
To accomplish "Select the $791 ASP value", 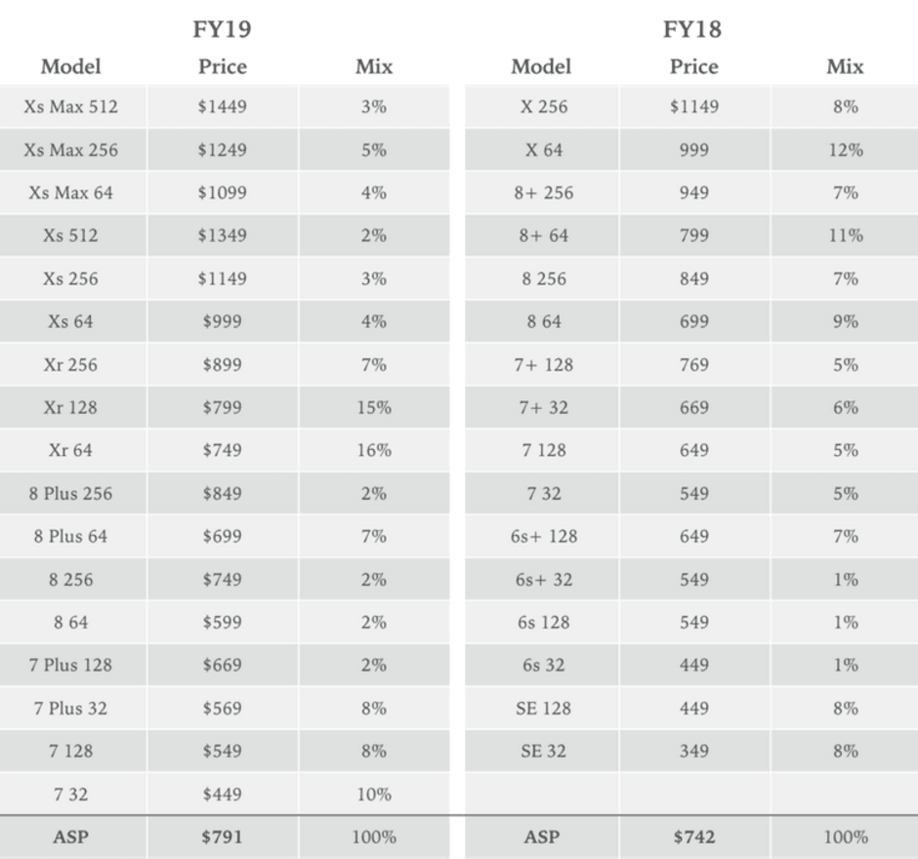I will [222, 837].
